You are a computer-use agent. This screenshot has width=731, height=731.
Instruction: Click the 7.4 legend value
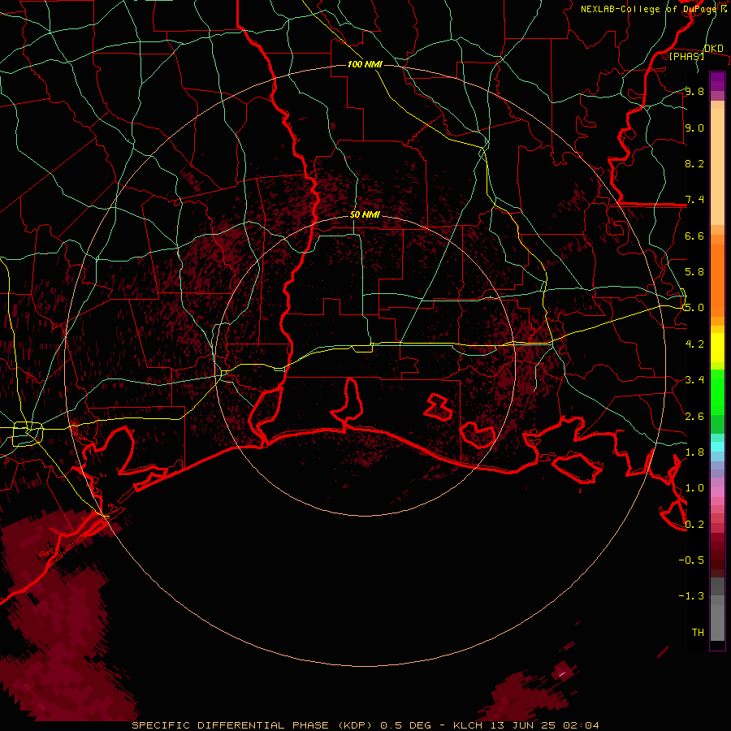(x=694, y=200)
